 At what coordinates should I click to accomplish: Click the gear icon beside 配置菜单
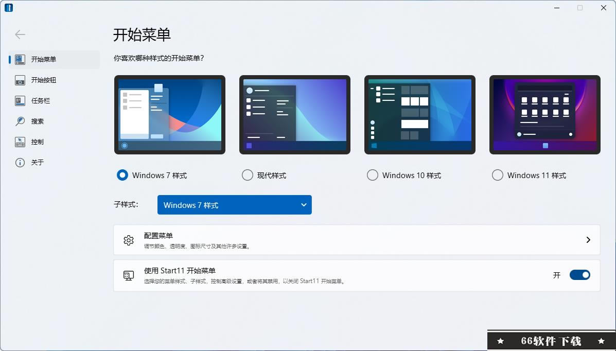click(129, 240)
